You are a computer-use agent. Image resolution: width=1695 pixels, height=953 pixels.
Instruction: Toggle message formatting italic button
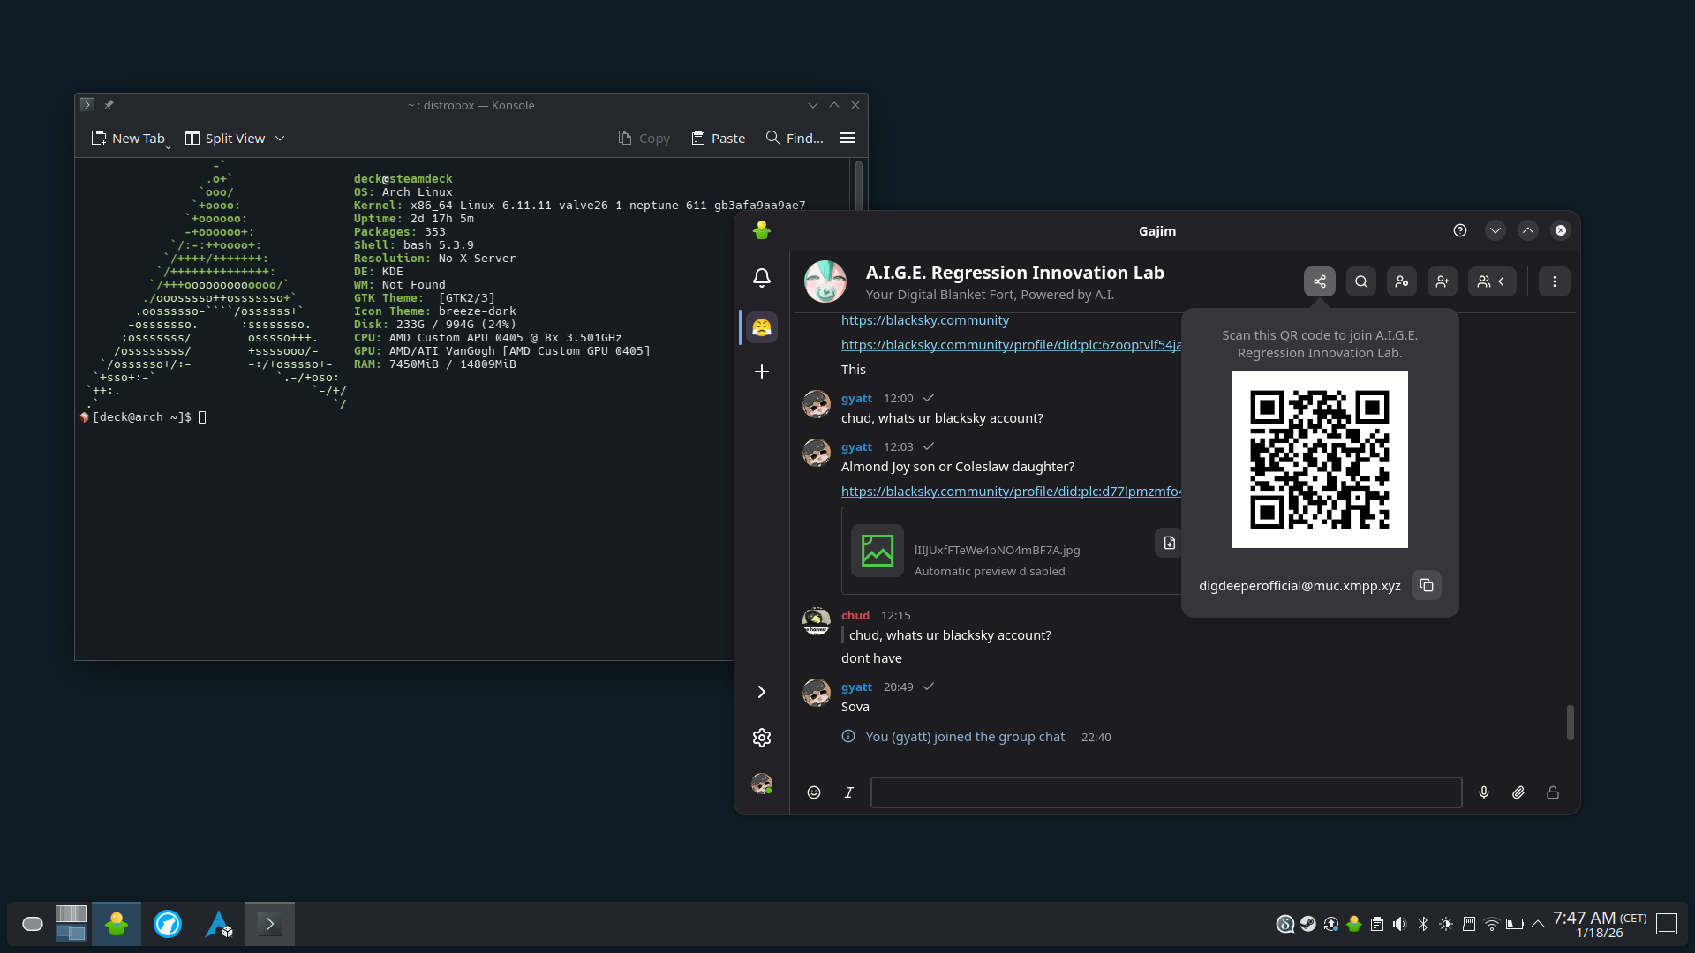(848, 792)
